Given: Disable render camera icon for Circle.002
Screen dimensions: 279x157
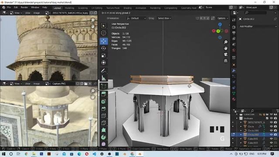Looking at the screenshot, I should (276, 135).
